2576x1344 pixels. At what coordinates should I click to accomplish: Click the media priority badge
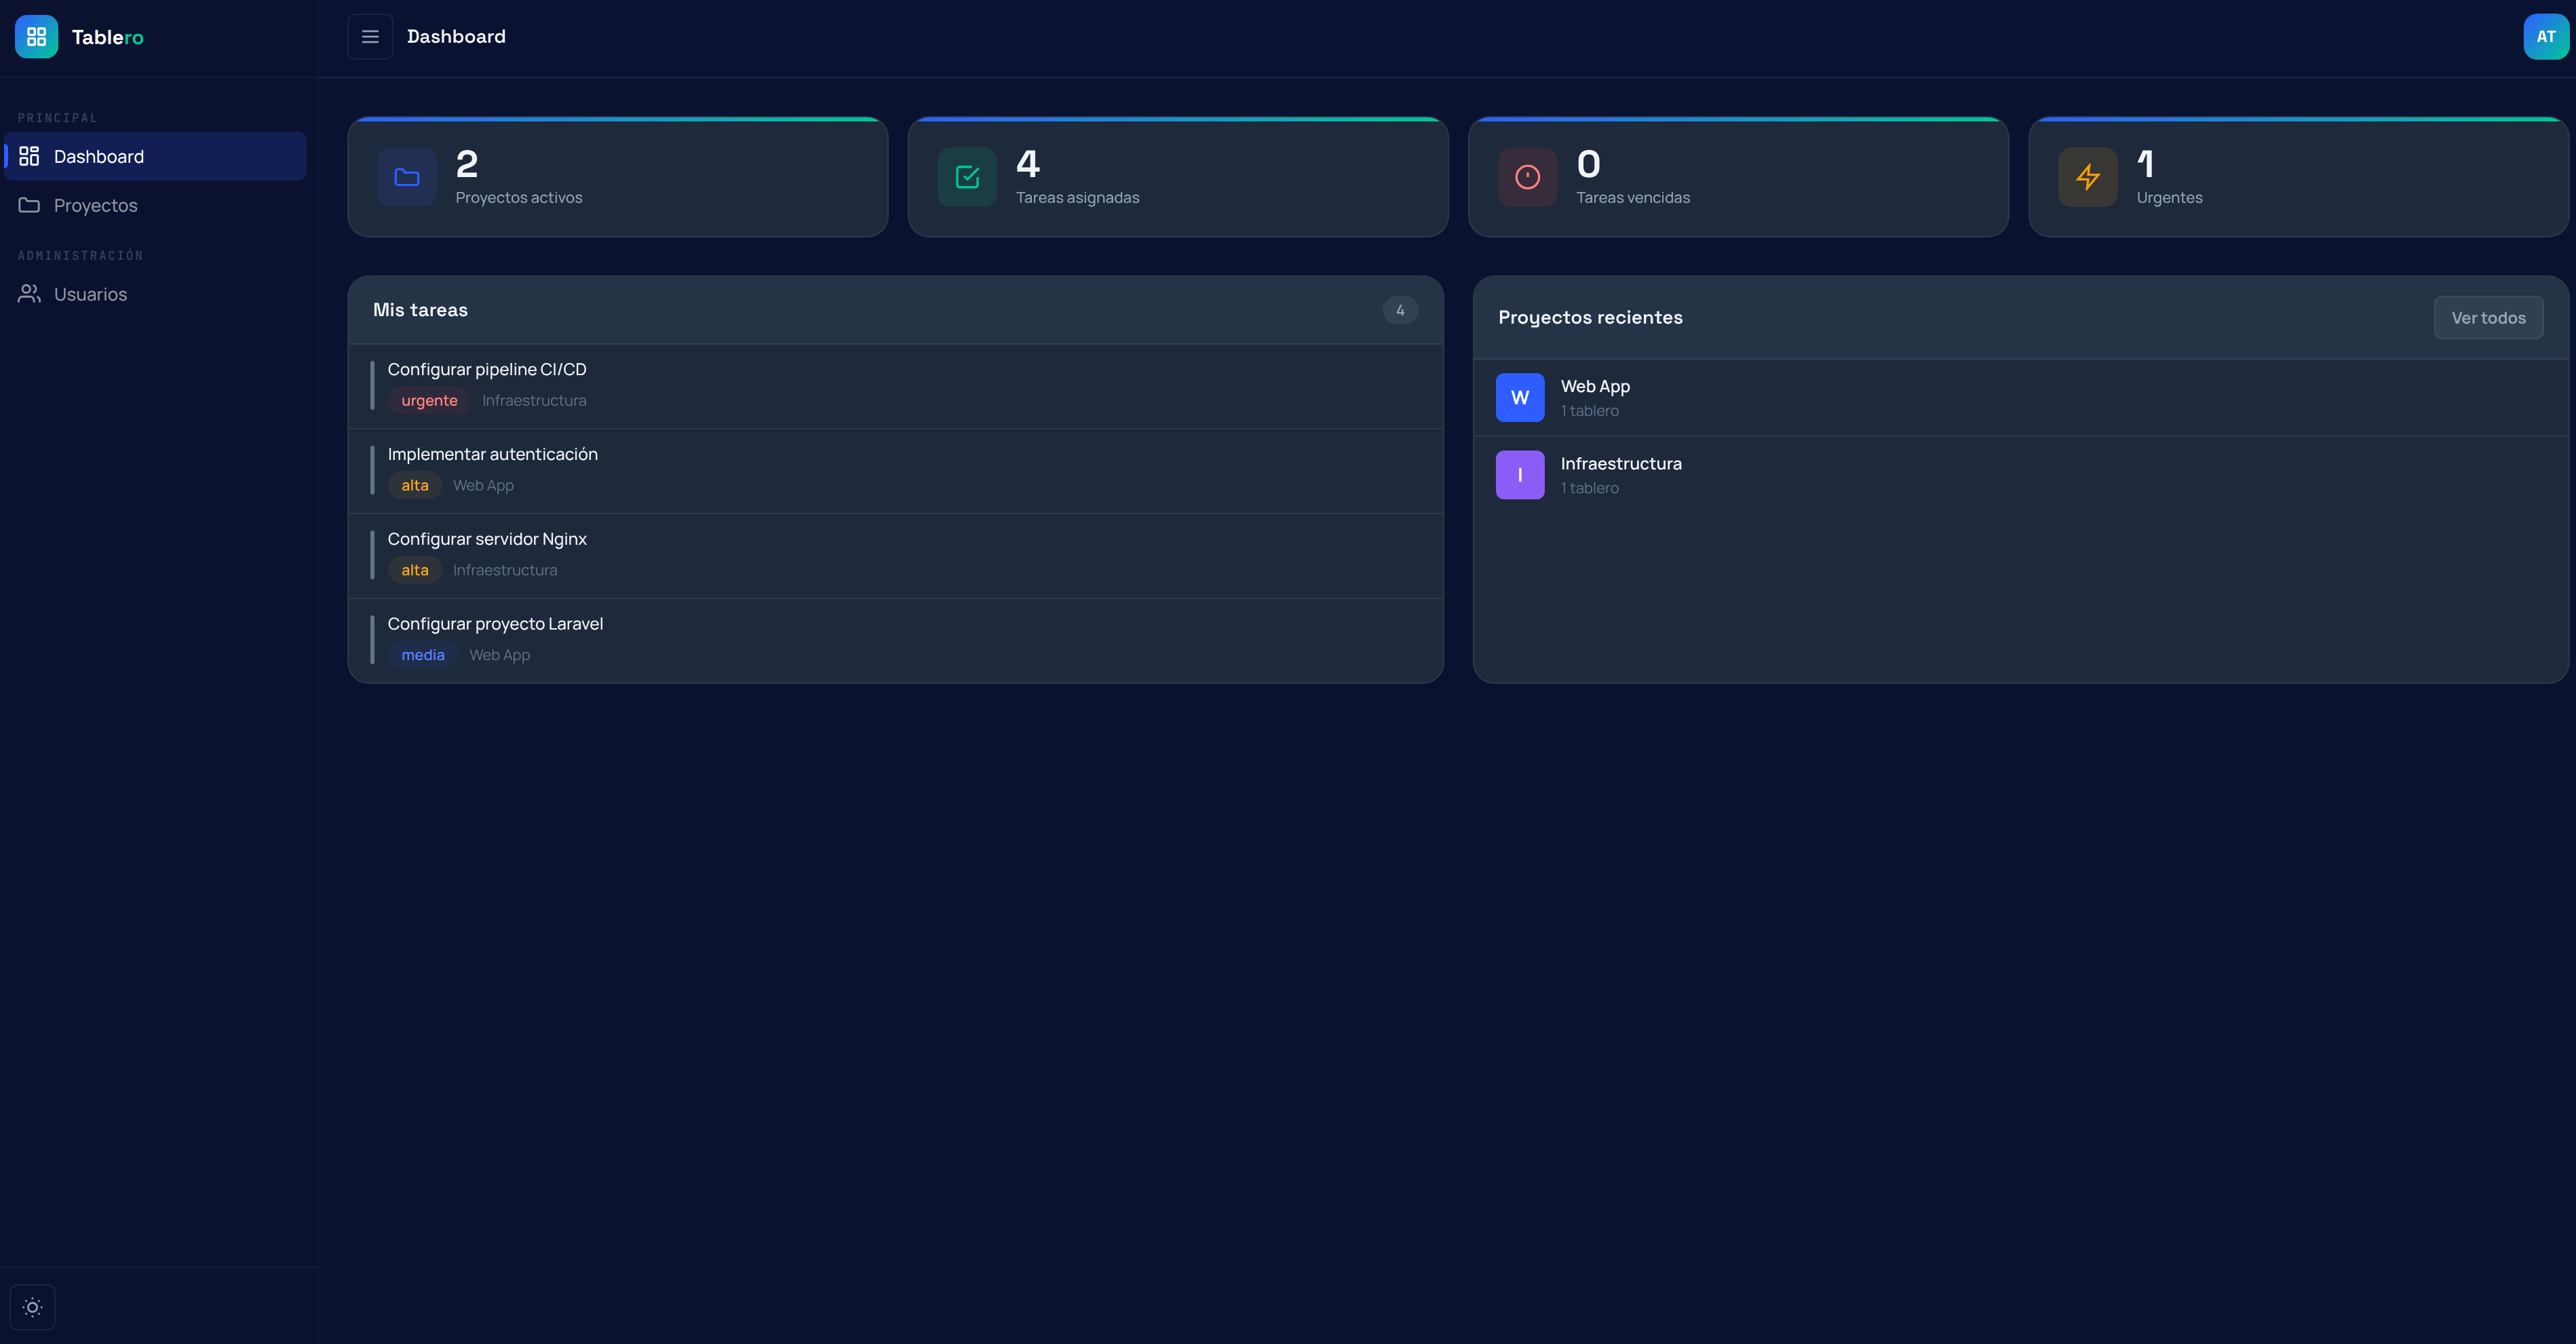423,655
